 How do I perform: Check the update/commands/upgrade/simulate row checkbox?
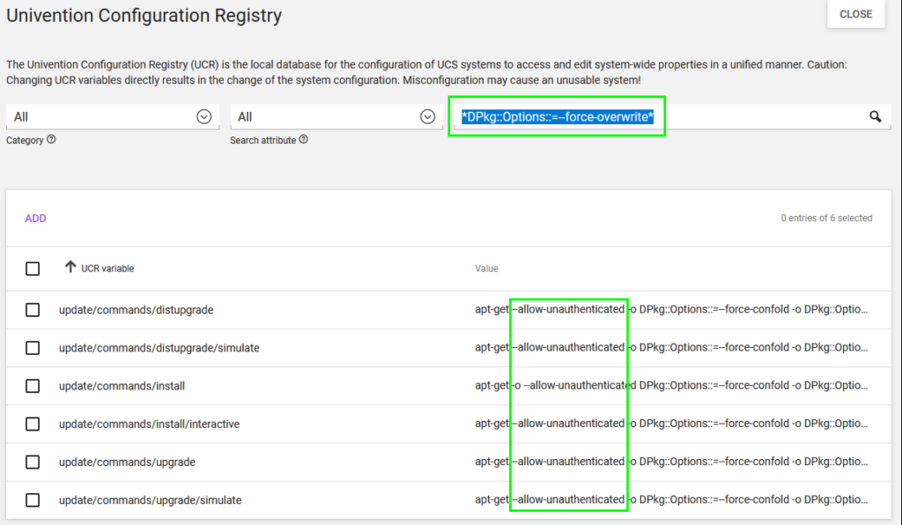pyautogui.click(x=33, y=499)
